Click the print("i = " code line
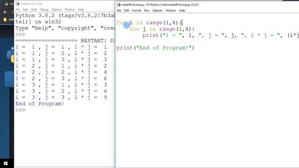This screenshot has width=299, height=168. point(221,35)
